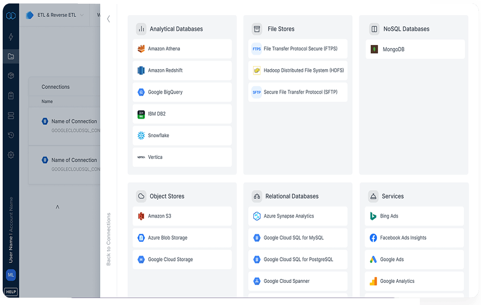This screenshot has width=481, height=305.
Task: Click the ML user avatar at bottom
Action: [x=11, y=275]
